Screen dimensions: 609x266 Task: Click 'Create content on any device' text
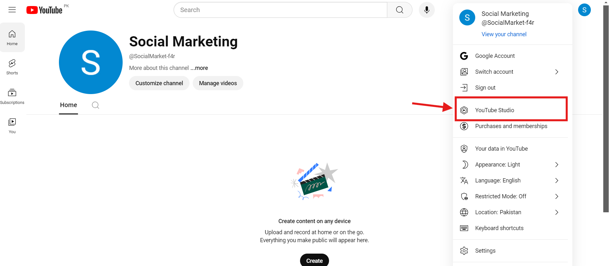(314, 221)
